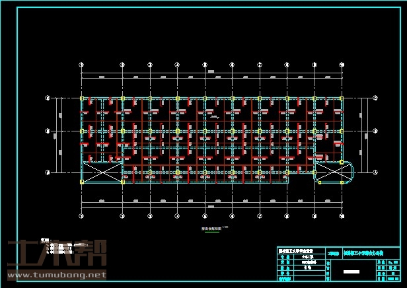Click the drawing title text below the plan
This screenshot has height=288, width=407.
click(211, 229)
